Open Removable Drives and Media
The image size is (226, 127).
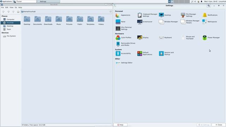tap(125, 44)
